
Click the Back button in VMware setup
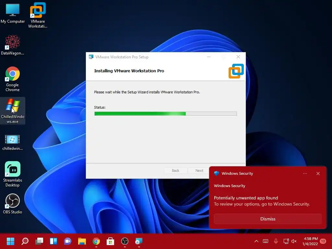click(175, 171)
